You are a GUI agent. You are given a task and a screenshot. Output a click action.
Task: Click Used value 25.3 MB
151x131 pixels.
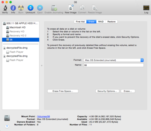point(104,122)
